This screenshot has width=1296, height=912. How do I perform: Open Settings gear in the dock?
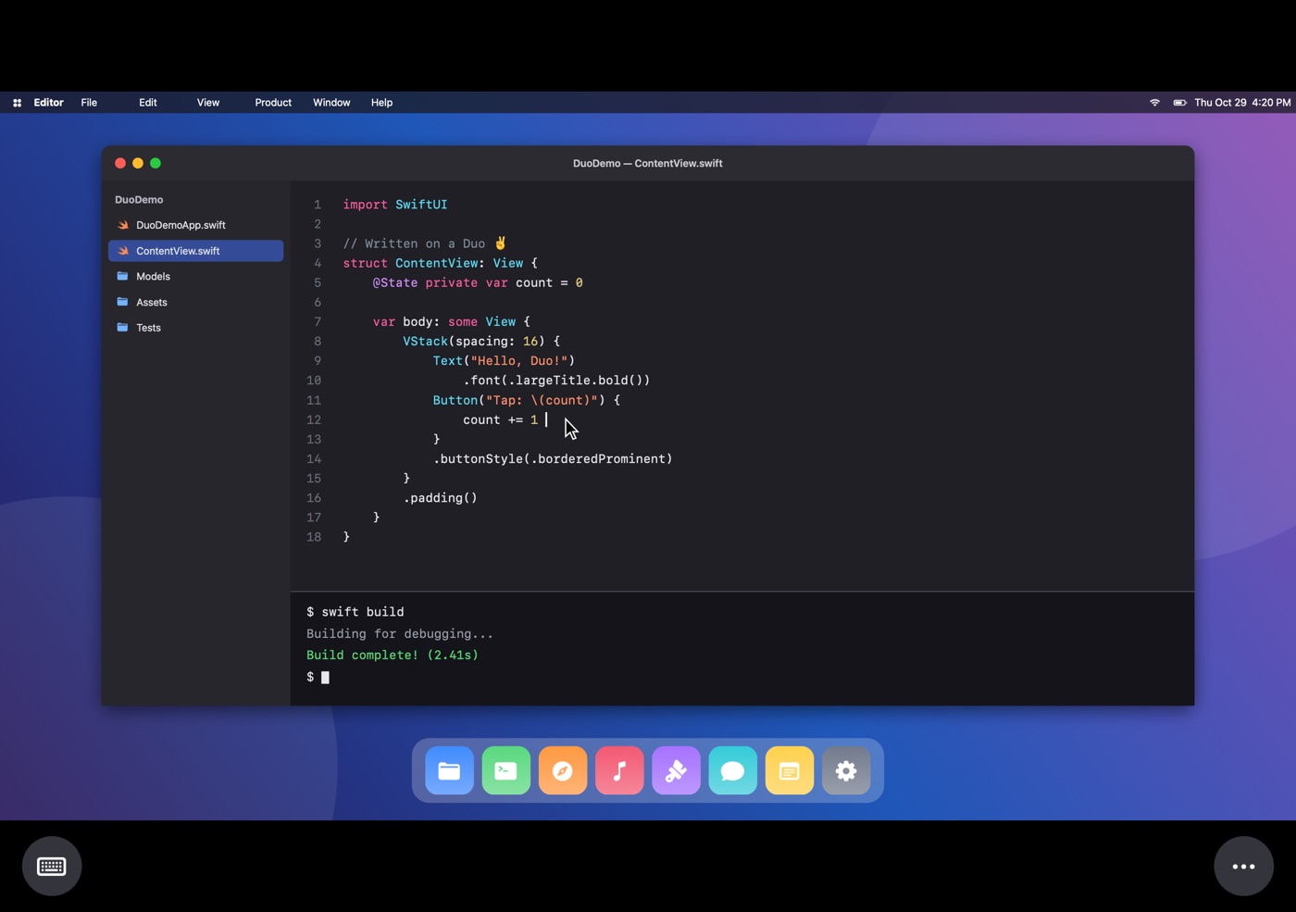point(846,770)
